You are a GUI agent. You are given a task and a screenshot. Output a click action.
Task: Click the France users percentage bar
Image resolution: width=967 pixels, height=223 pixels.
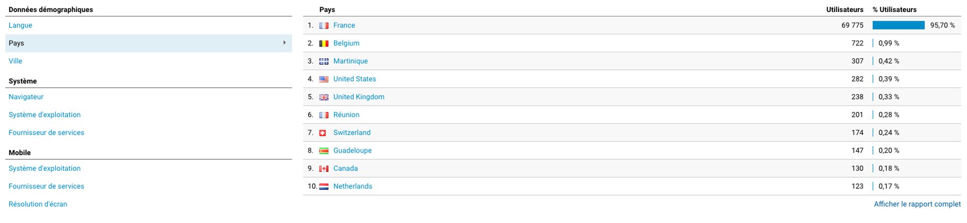tap(898, 25)
